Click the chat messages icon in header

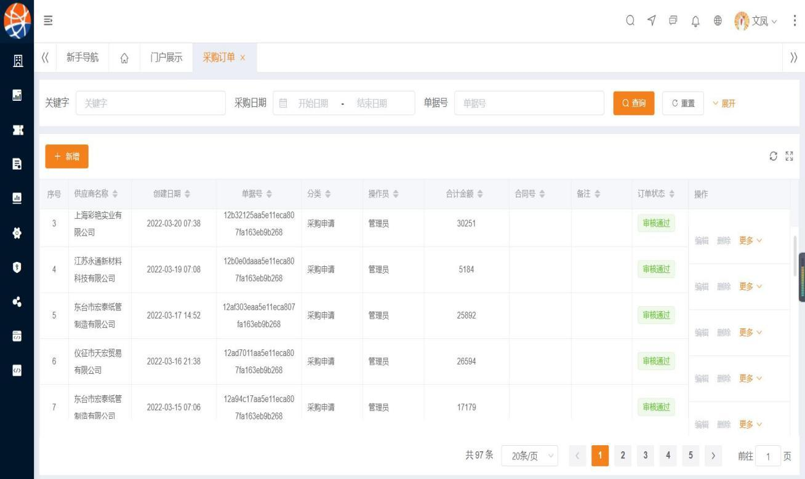click(x=673, y=21)
